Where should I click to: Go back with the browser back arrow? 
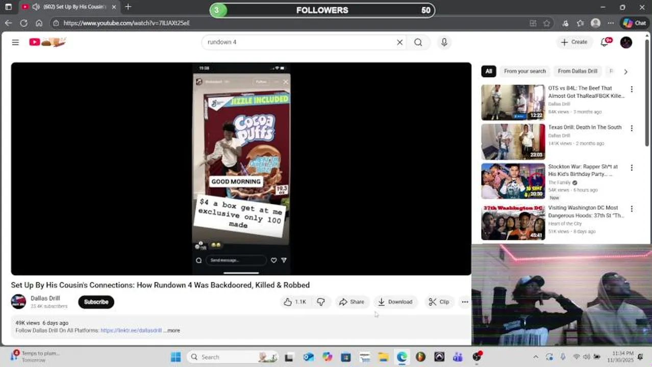point(8,23)
